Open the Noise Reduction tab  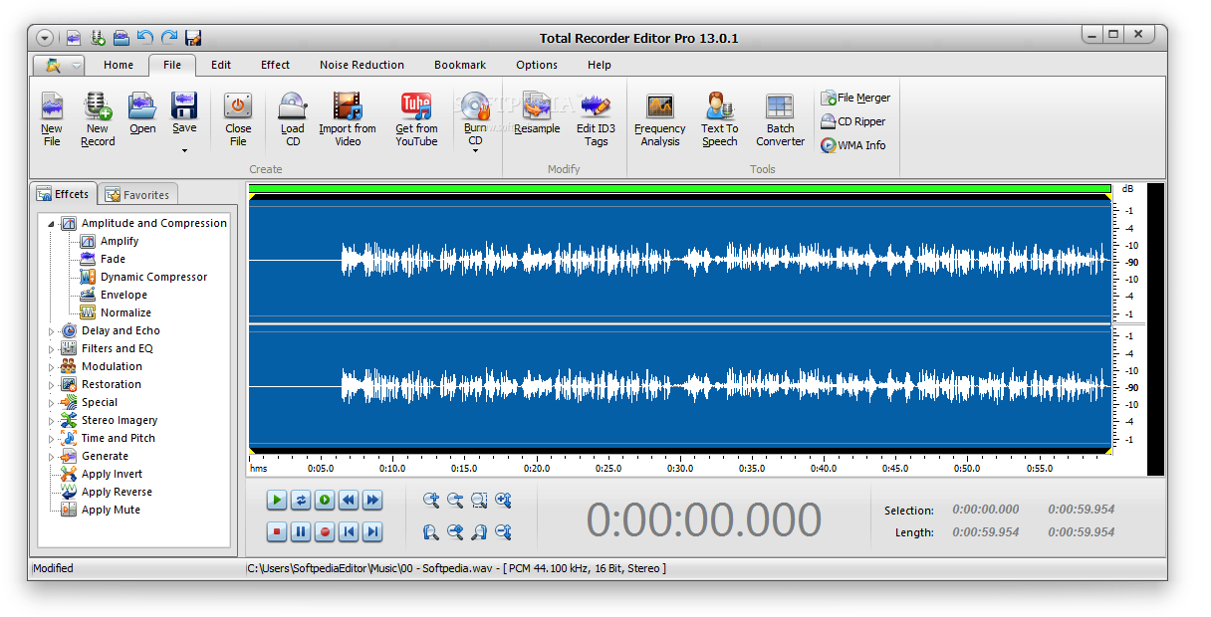362,65
